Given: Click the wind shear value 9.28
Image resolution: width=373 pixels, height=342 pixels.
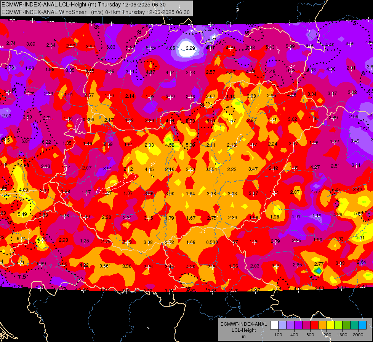Looking at the screenshot, I should (19, 287).
